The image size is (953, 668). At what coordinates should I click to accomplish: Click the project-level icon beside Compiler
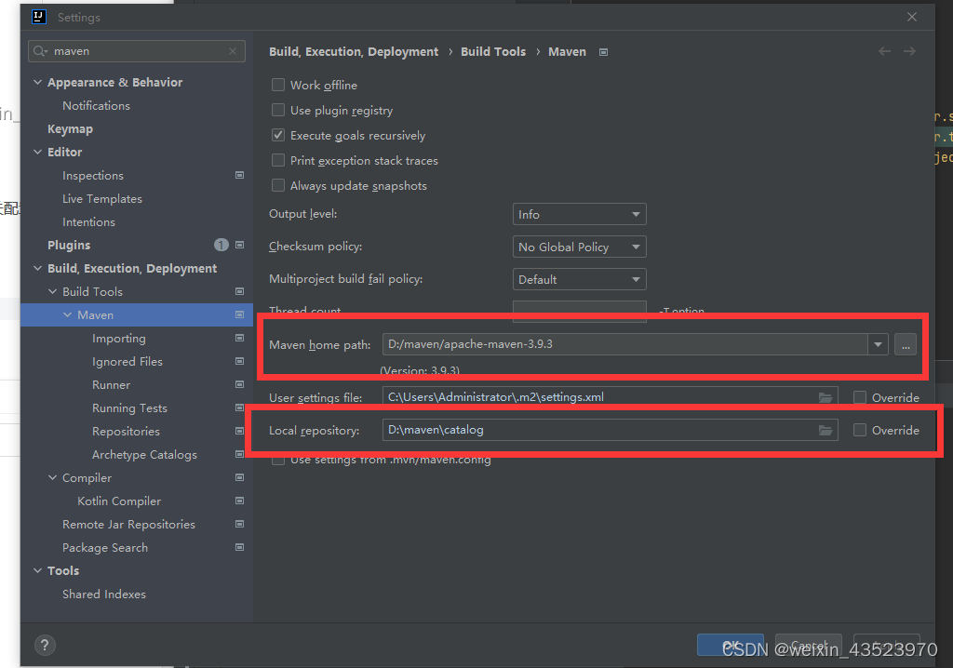239,478
